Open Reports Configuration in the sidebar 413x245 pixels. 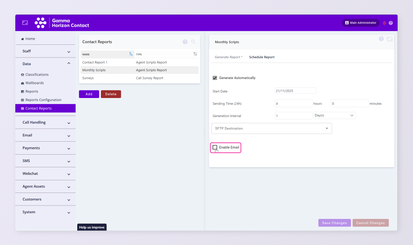tap(43, 100)
